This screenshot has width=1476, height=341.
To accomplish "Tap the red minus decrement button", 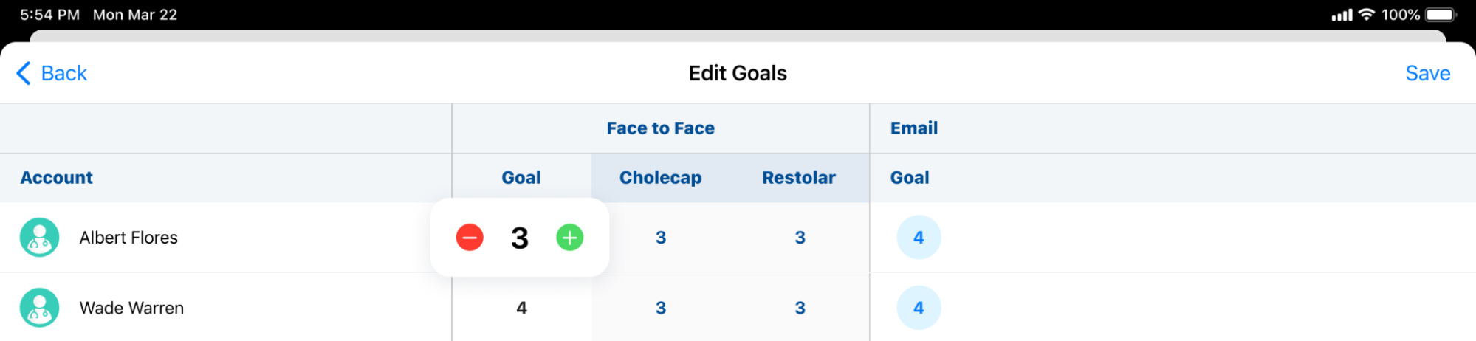I will (x=470, y=238).
